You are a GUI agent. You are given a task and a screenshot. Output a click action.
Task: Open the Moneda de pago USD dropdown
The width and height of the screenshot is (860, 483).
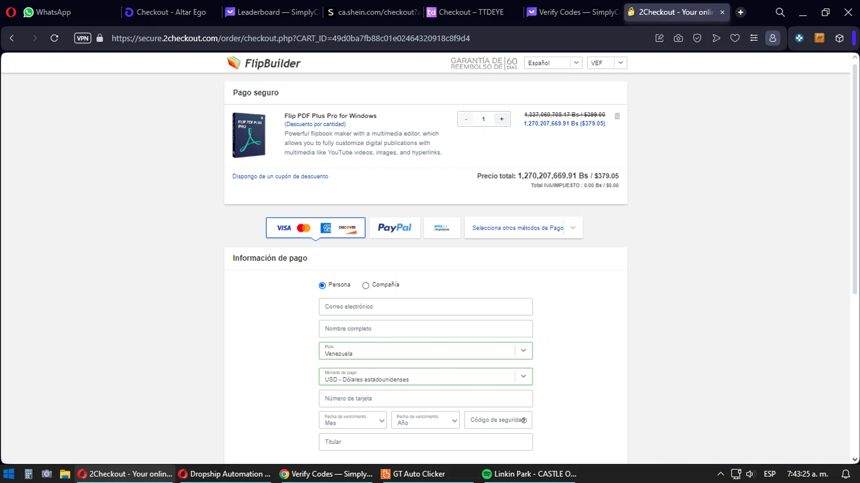(425, 376)
